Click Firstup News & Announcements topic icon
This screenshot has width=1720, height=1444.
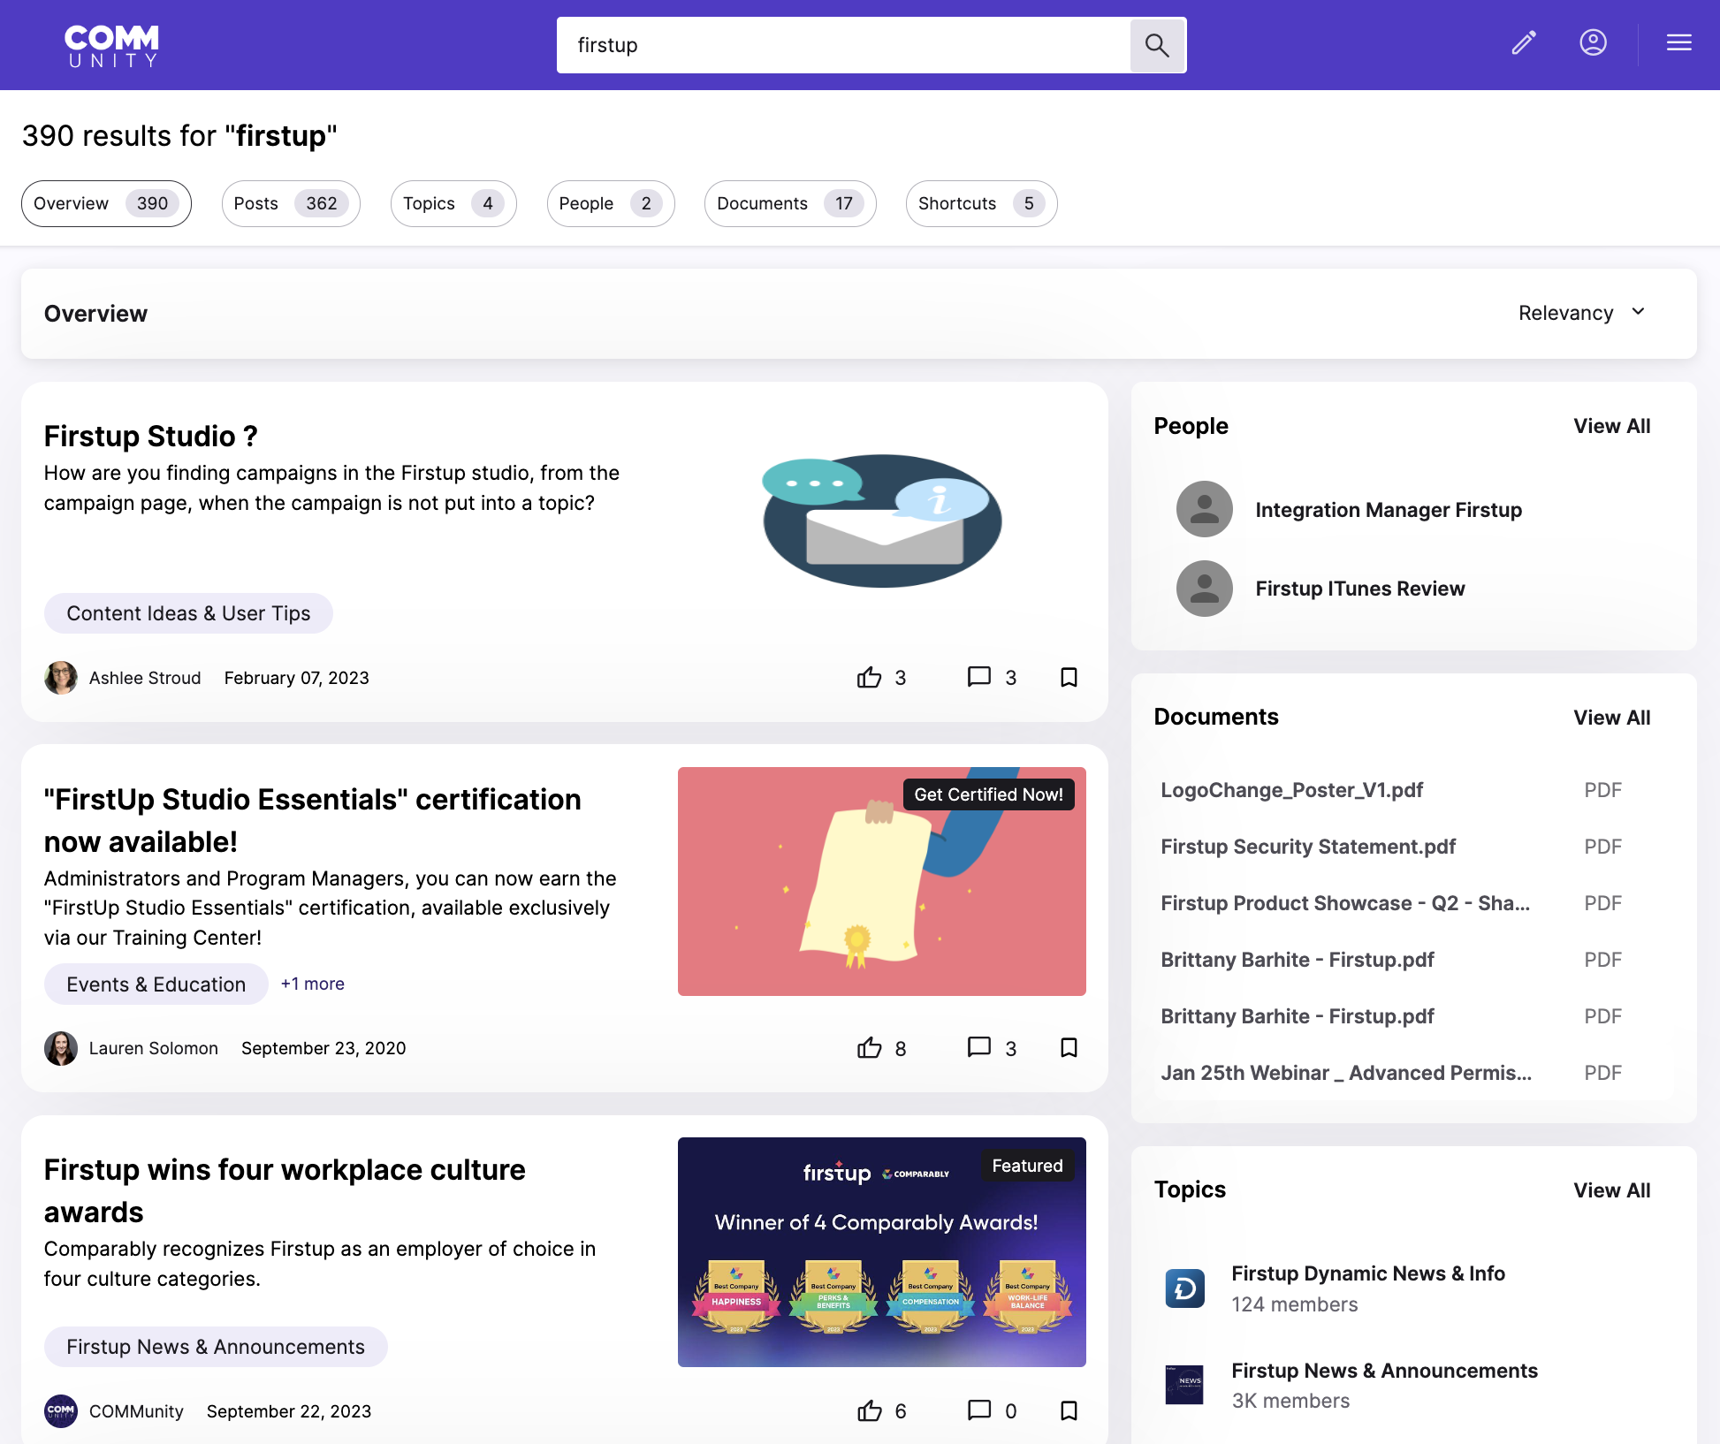coord(1184,1385)
